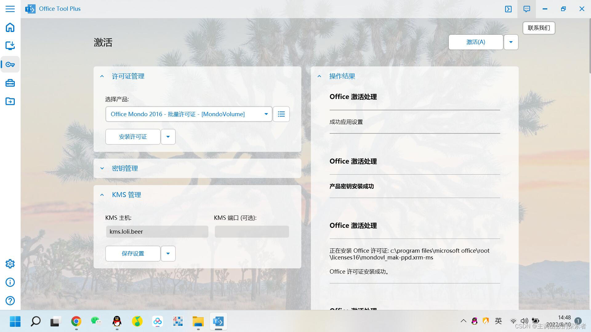The image size is (591, 332).
Task: Open Settings gear in sidebar
Action: [10, 264]
